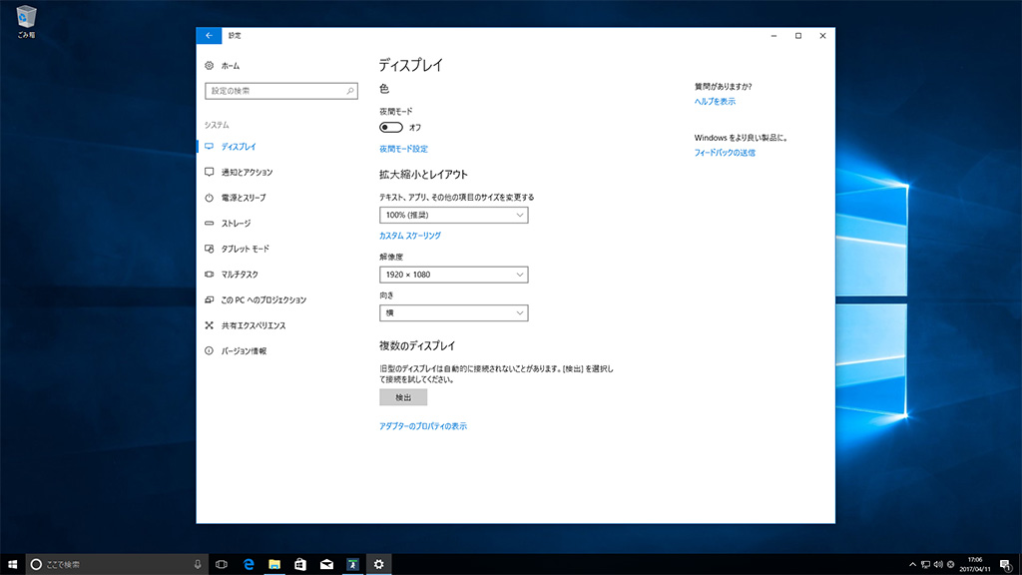Open the scaling dropdown showing 100% (推奨)
The height and width of the screenshot is (575, 1022).
point(453,215)
